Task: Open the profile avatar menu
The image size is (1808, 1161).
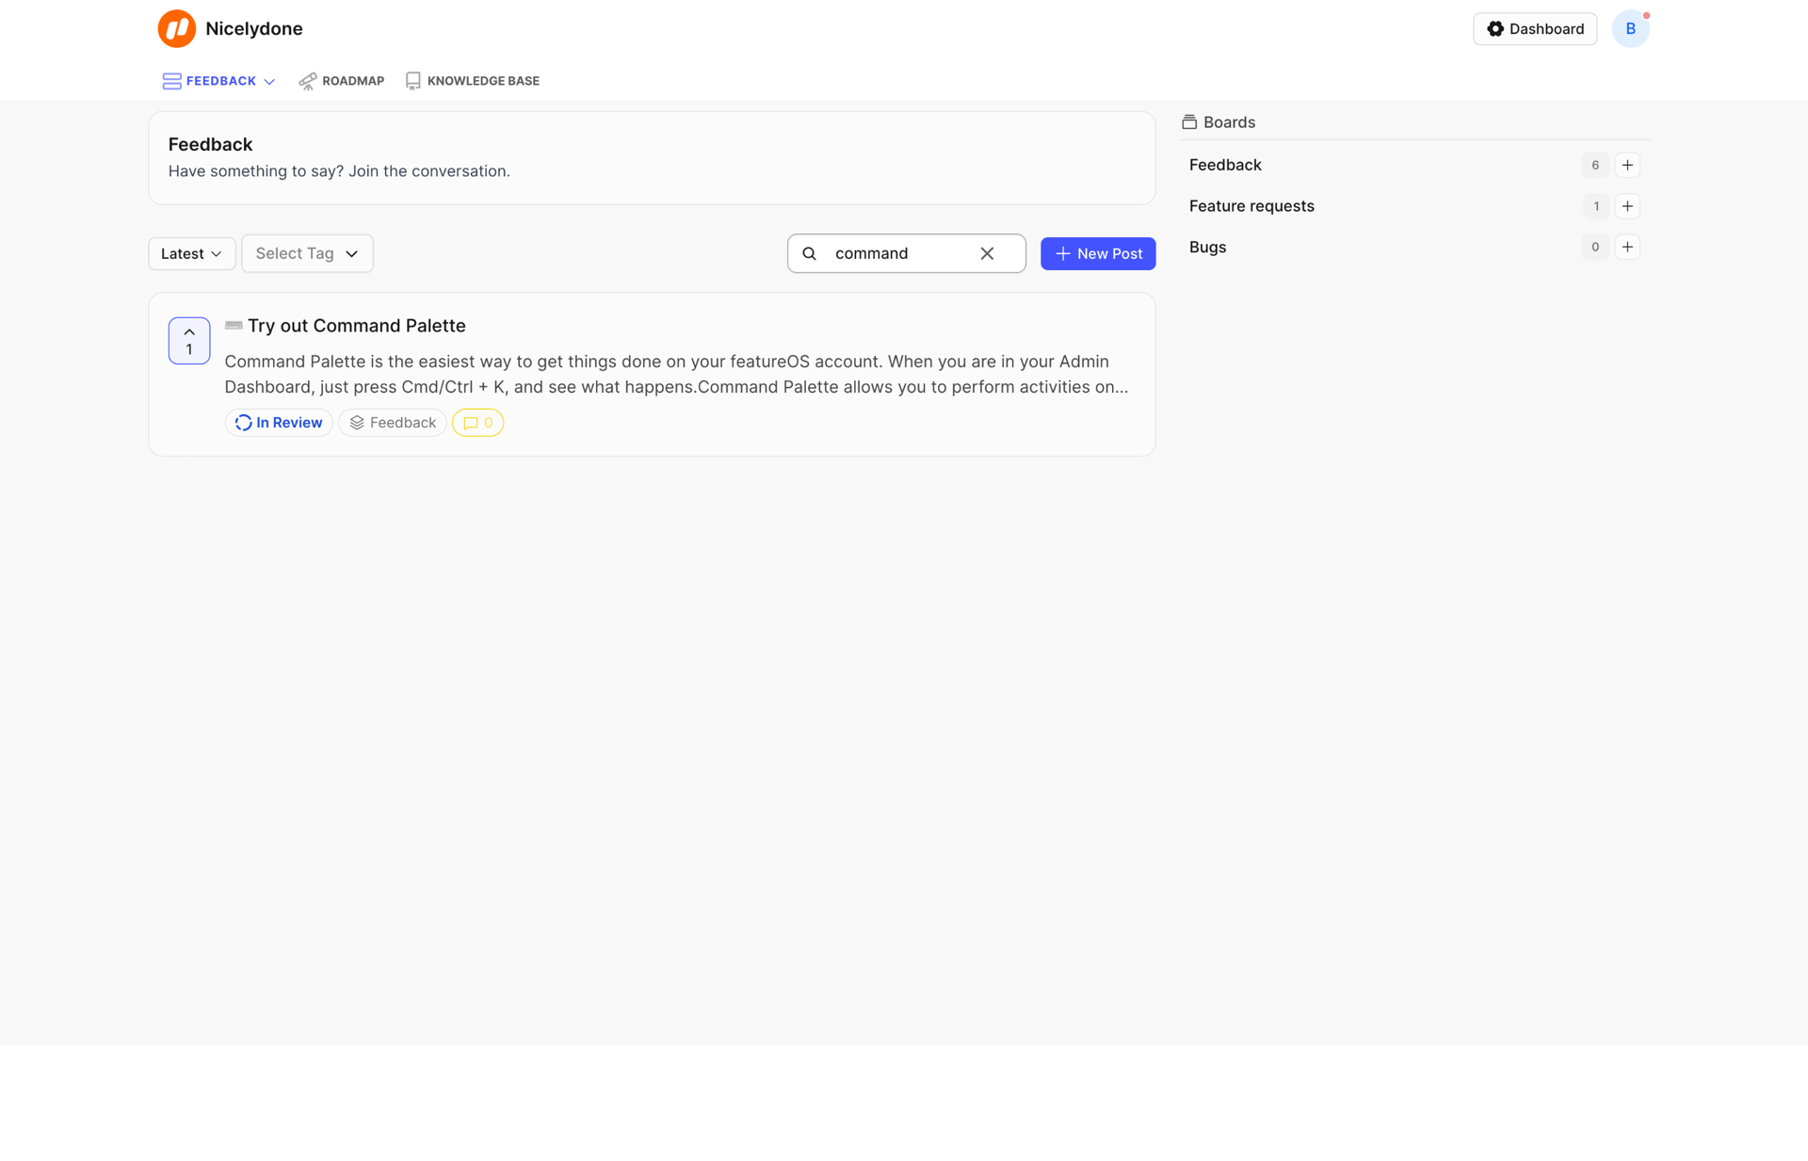Action: (1631, 28)
